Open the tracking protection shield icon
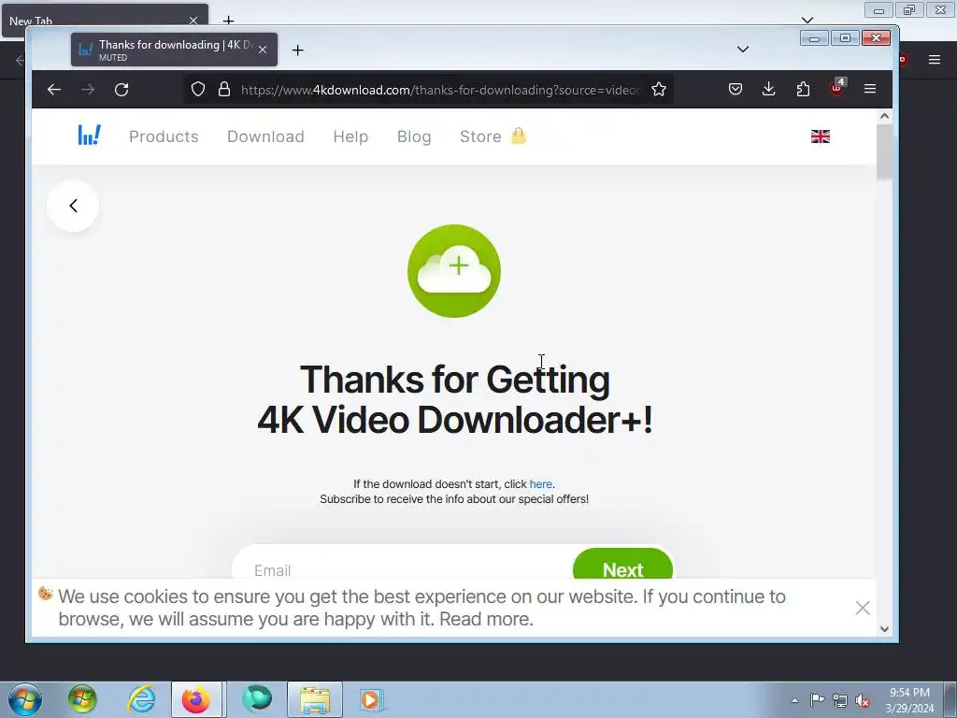This screenshot has height=718, width=957. pos(198,89)
